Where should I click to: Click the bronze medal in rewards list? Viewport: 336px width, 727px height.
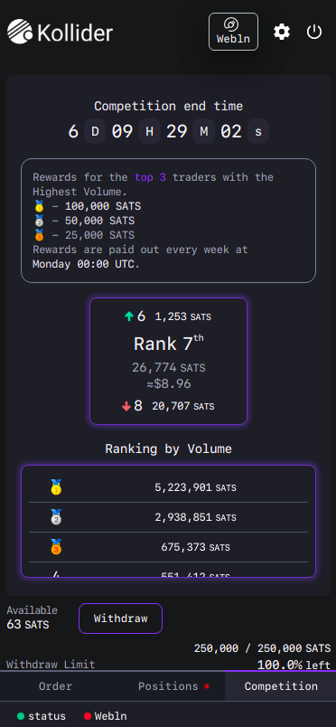[x=39, y=234]
